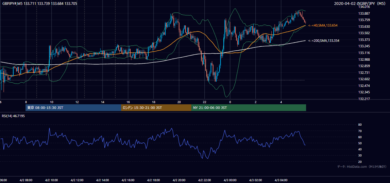Viewport: 390px width, 183px height.
Task: Click the 133.373 price axis label
Action: click(364, 40)
